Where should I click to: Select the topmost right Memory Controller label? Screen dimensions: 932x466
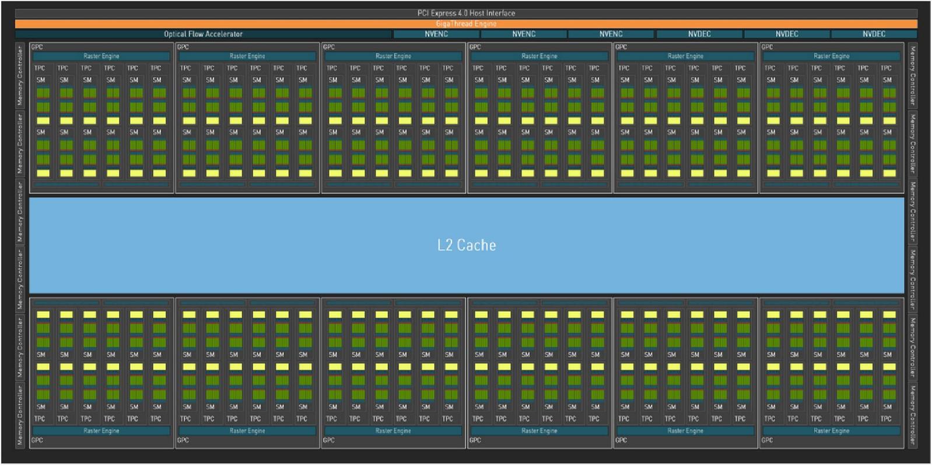(x=912, y=76)
